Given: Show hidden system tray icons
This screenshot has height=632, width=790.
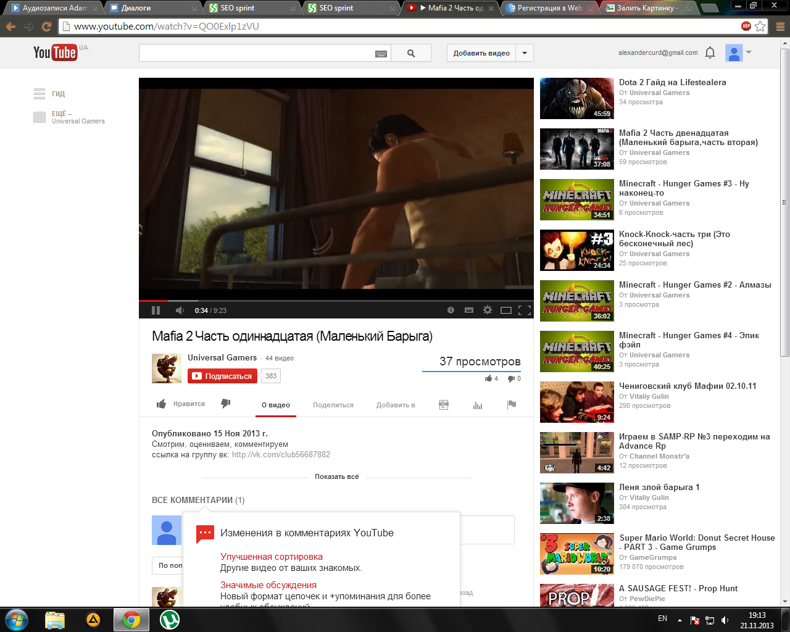Looking at the screenshot, I should [x=680, y=620].
